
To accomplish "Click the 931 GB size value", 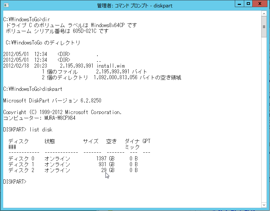I will pyautogui.click(x=106, y=164).
